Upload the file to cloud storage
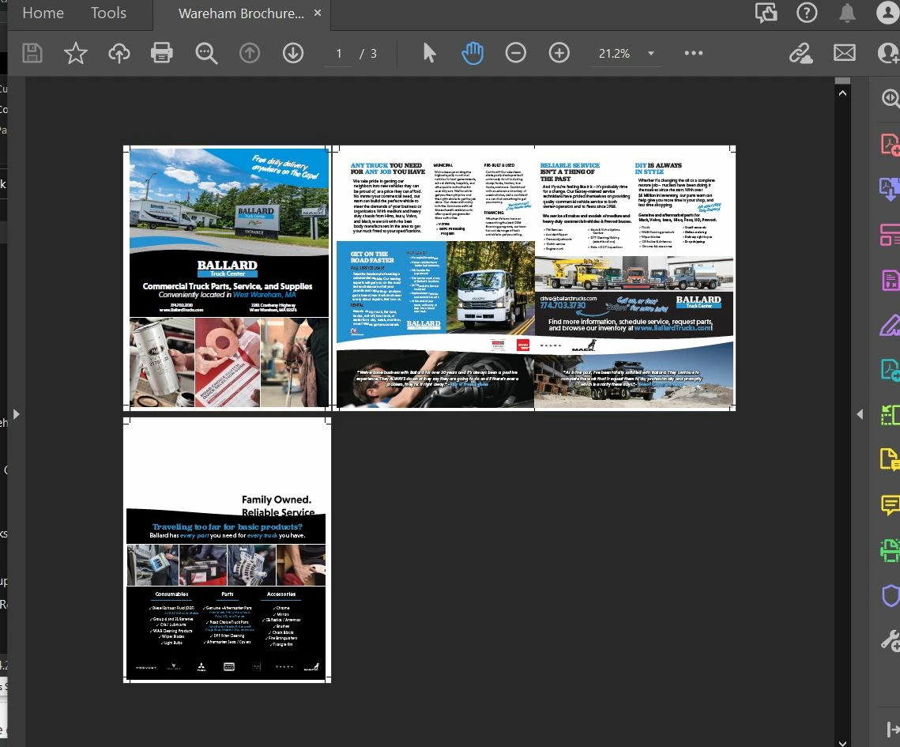 point(119,53)
